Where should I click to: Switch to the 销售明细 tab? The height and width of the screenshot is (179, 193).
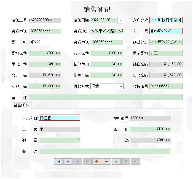click(22, 105)
